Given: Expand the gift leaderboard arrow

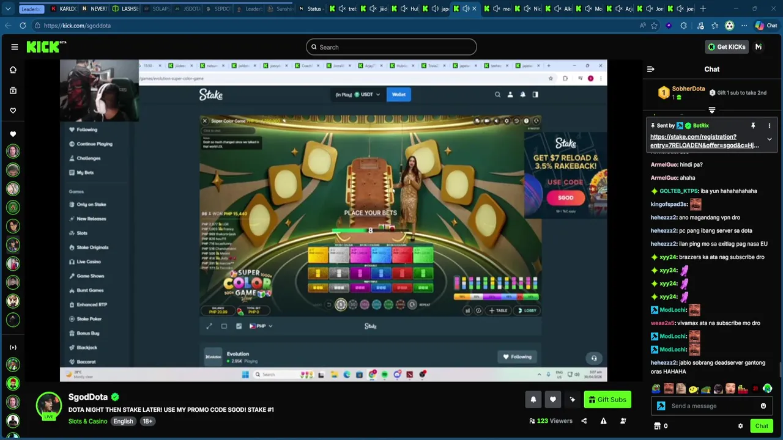Looking at the screenshot, I should [x=712, y=111].
